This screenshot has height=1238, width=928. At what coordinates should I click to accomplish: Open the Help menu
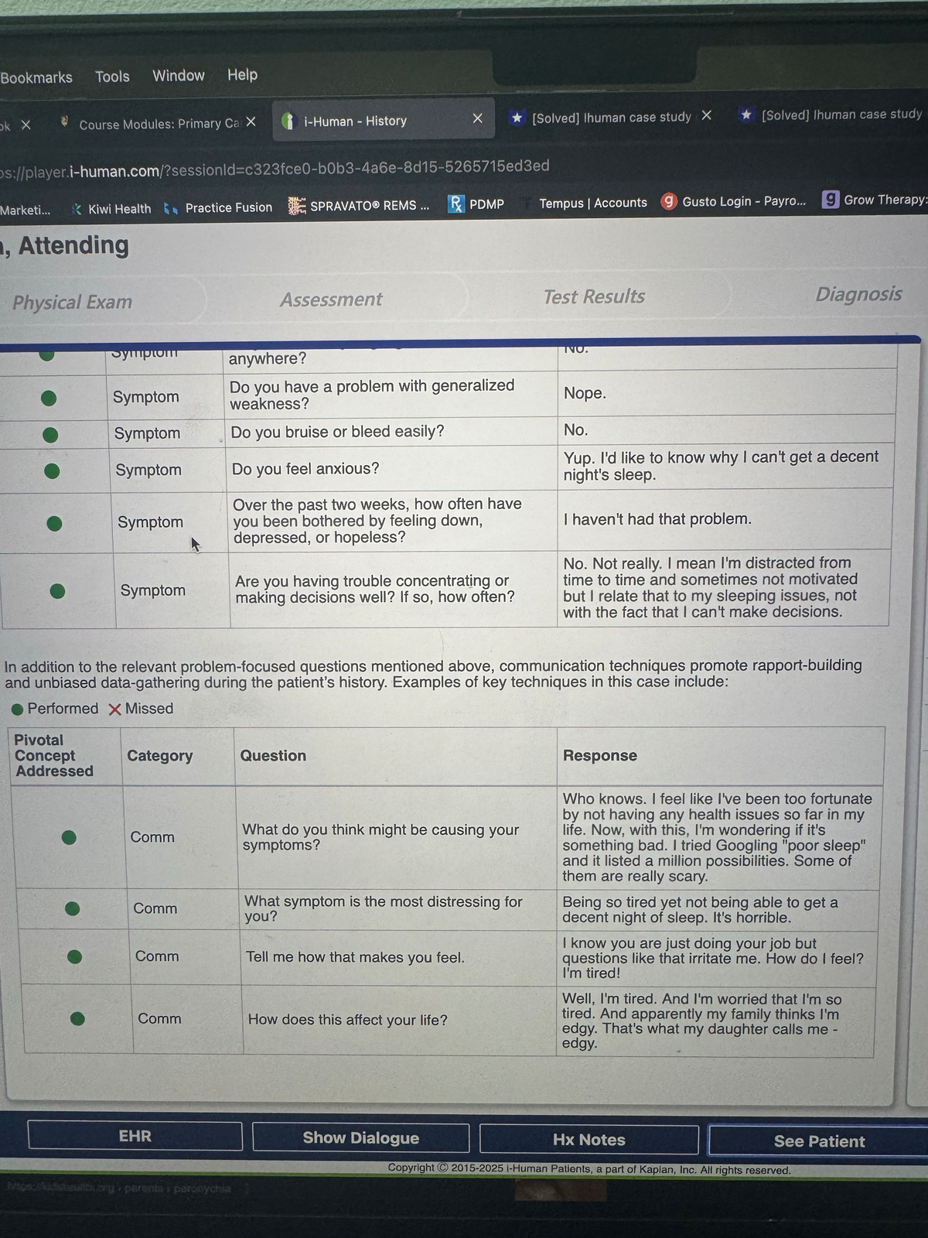click(242, 74)
